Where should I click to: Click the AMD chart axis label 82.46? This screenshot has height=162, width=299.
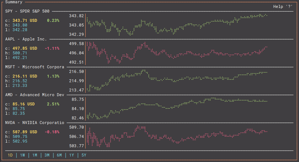78,118
